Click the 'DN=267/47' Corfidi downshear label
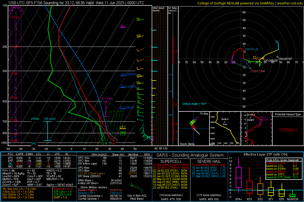The image size is (304, 202). (285, 59)
